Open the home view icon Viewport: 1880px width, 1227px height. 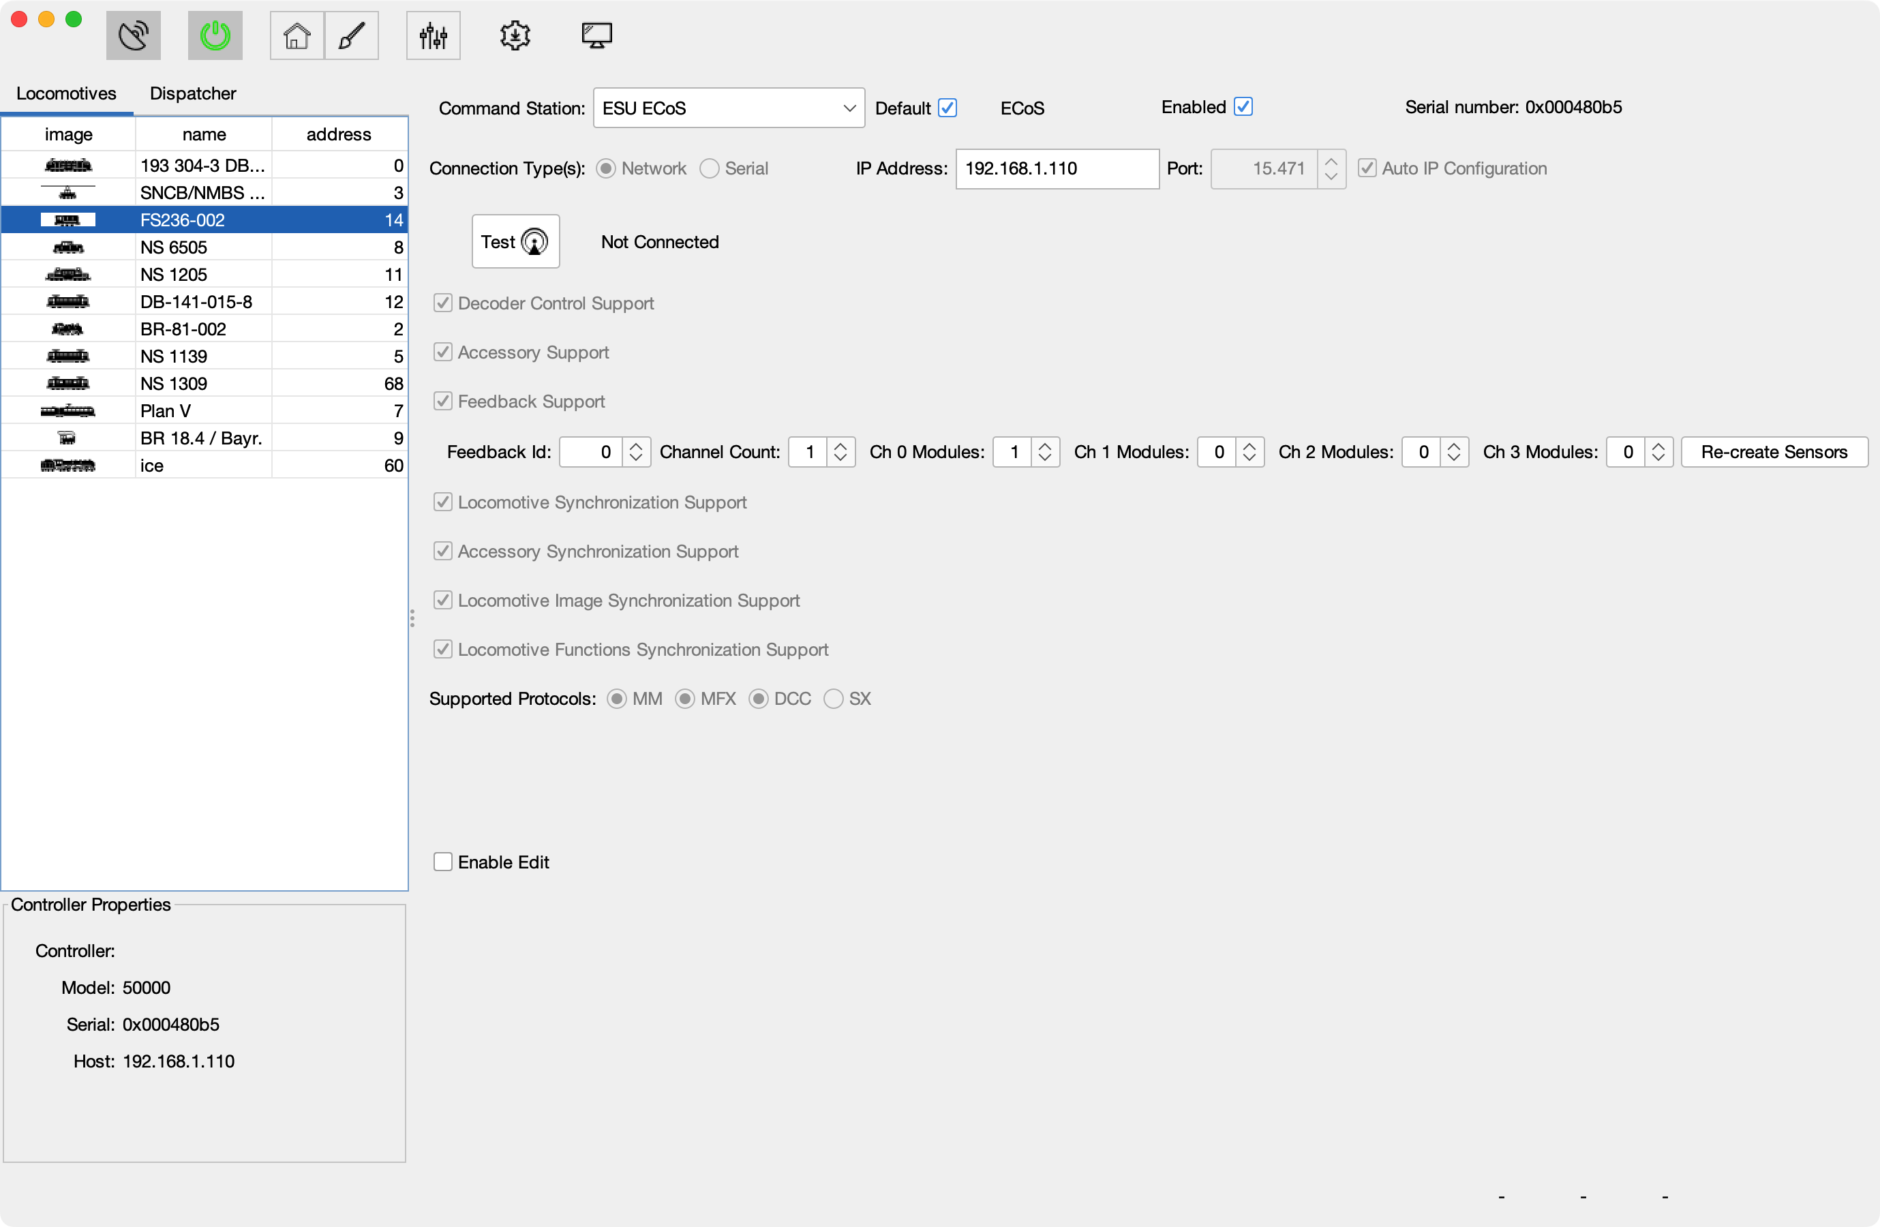(x=297, y=35)
